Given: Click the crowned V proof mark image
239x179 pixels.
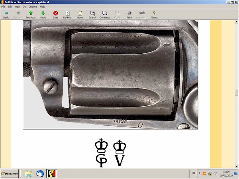Looking at the screenshot, I should click(x=119, y=153).
